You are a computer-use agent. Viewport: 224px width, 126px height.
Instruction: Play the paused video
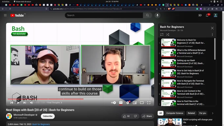click(18, 103)
